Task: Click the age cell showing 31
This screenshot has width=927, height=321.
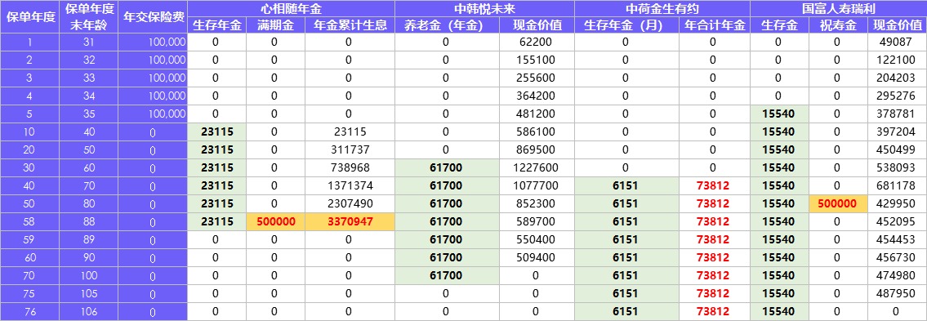Action: tap(90, 42)
